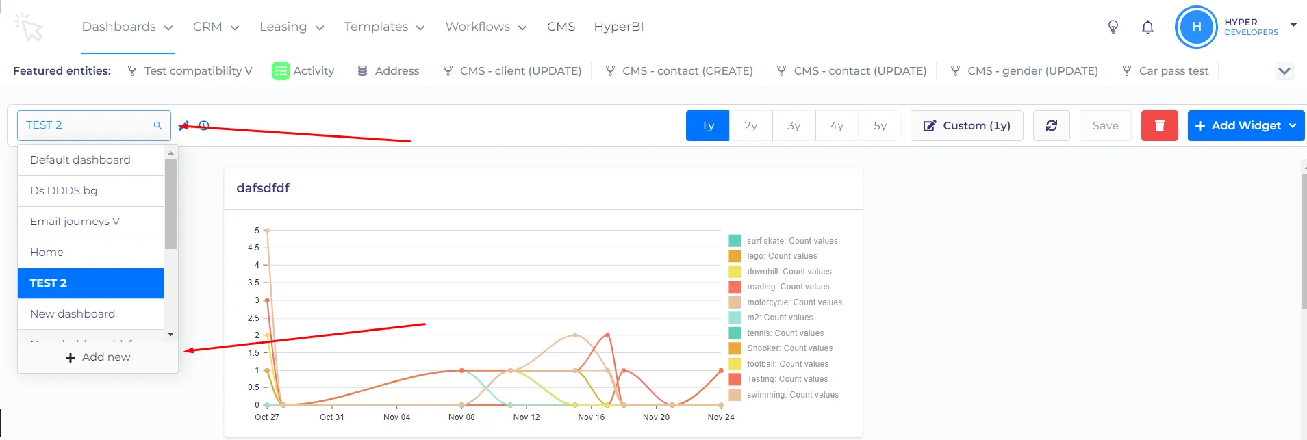Expand the Dashboards menu
This screenshot has width=1307, height=440.
[x=127, y=27]
